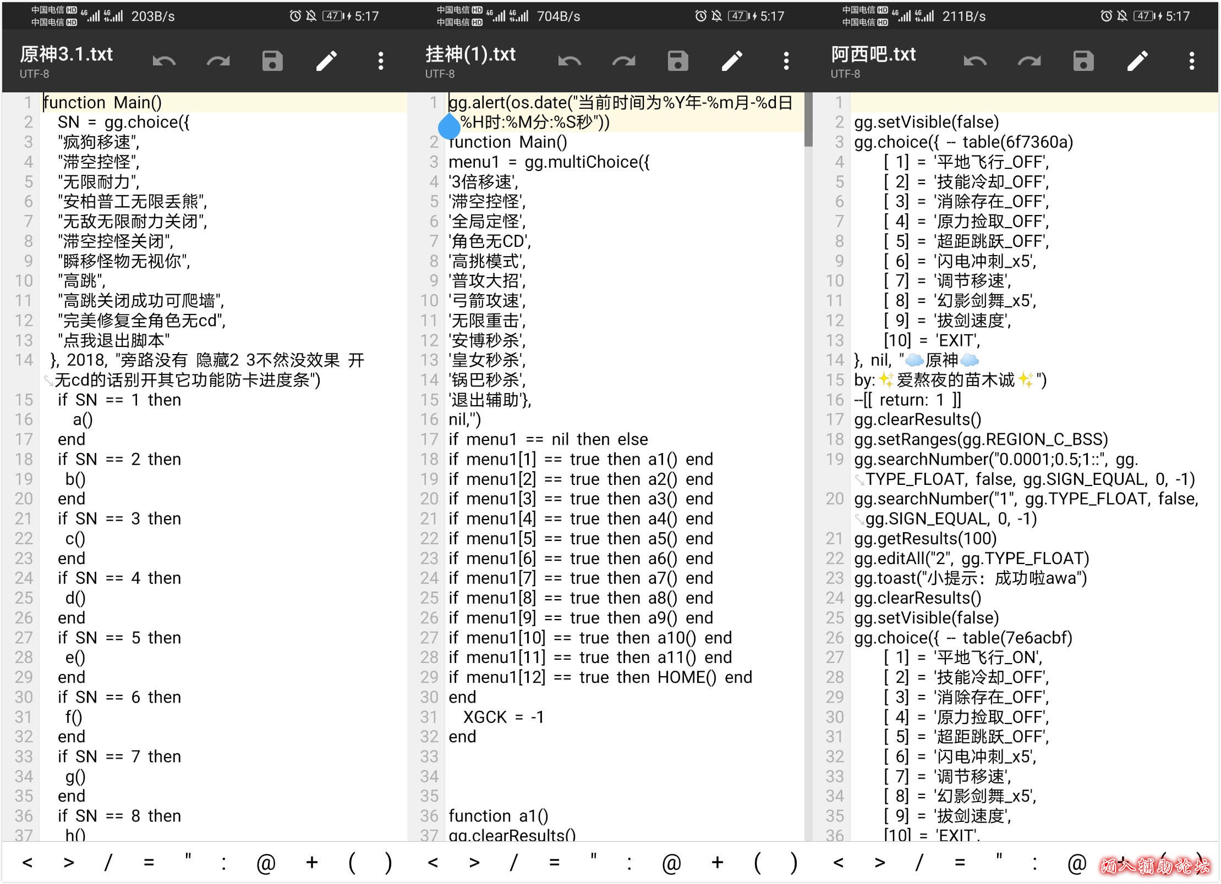Tap 'function a1()' in 挂神(1).txt
The width and height of the screenshot is (1221, 884).
[498, 816]
